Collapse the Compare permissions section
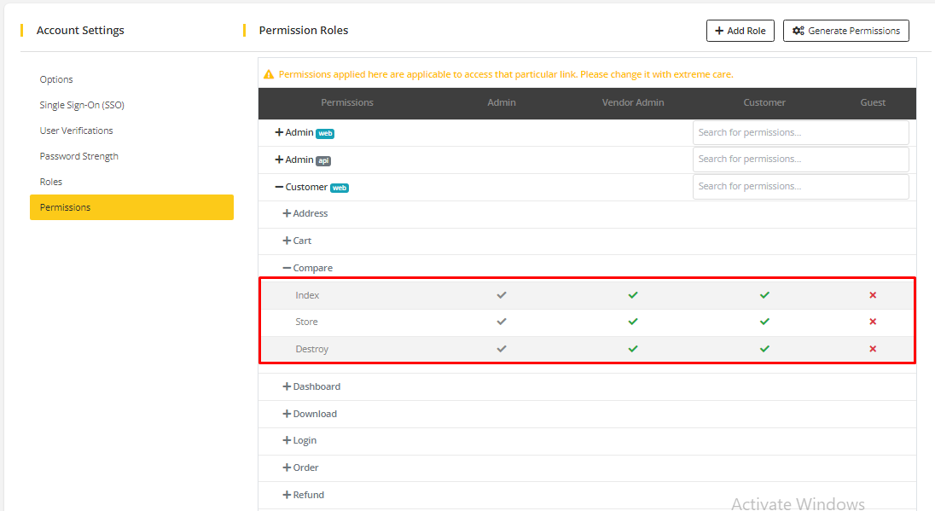The height and width of the screenshot is (511, 935). pos(287,268)
